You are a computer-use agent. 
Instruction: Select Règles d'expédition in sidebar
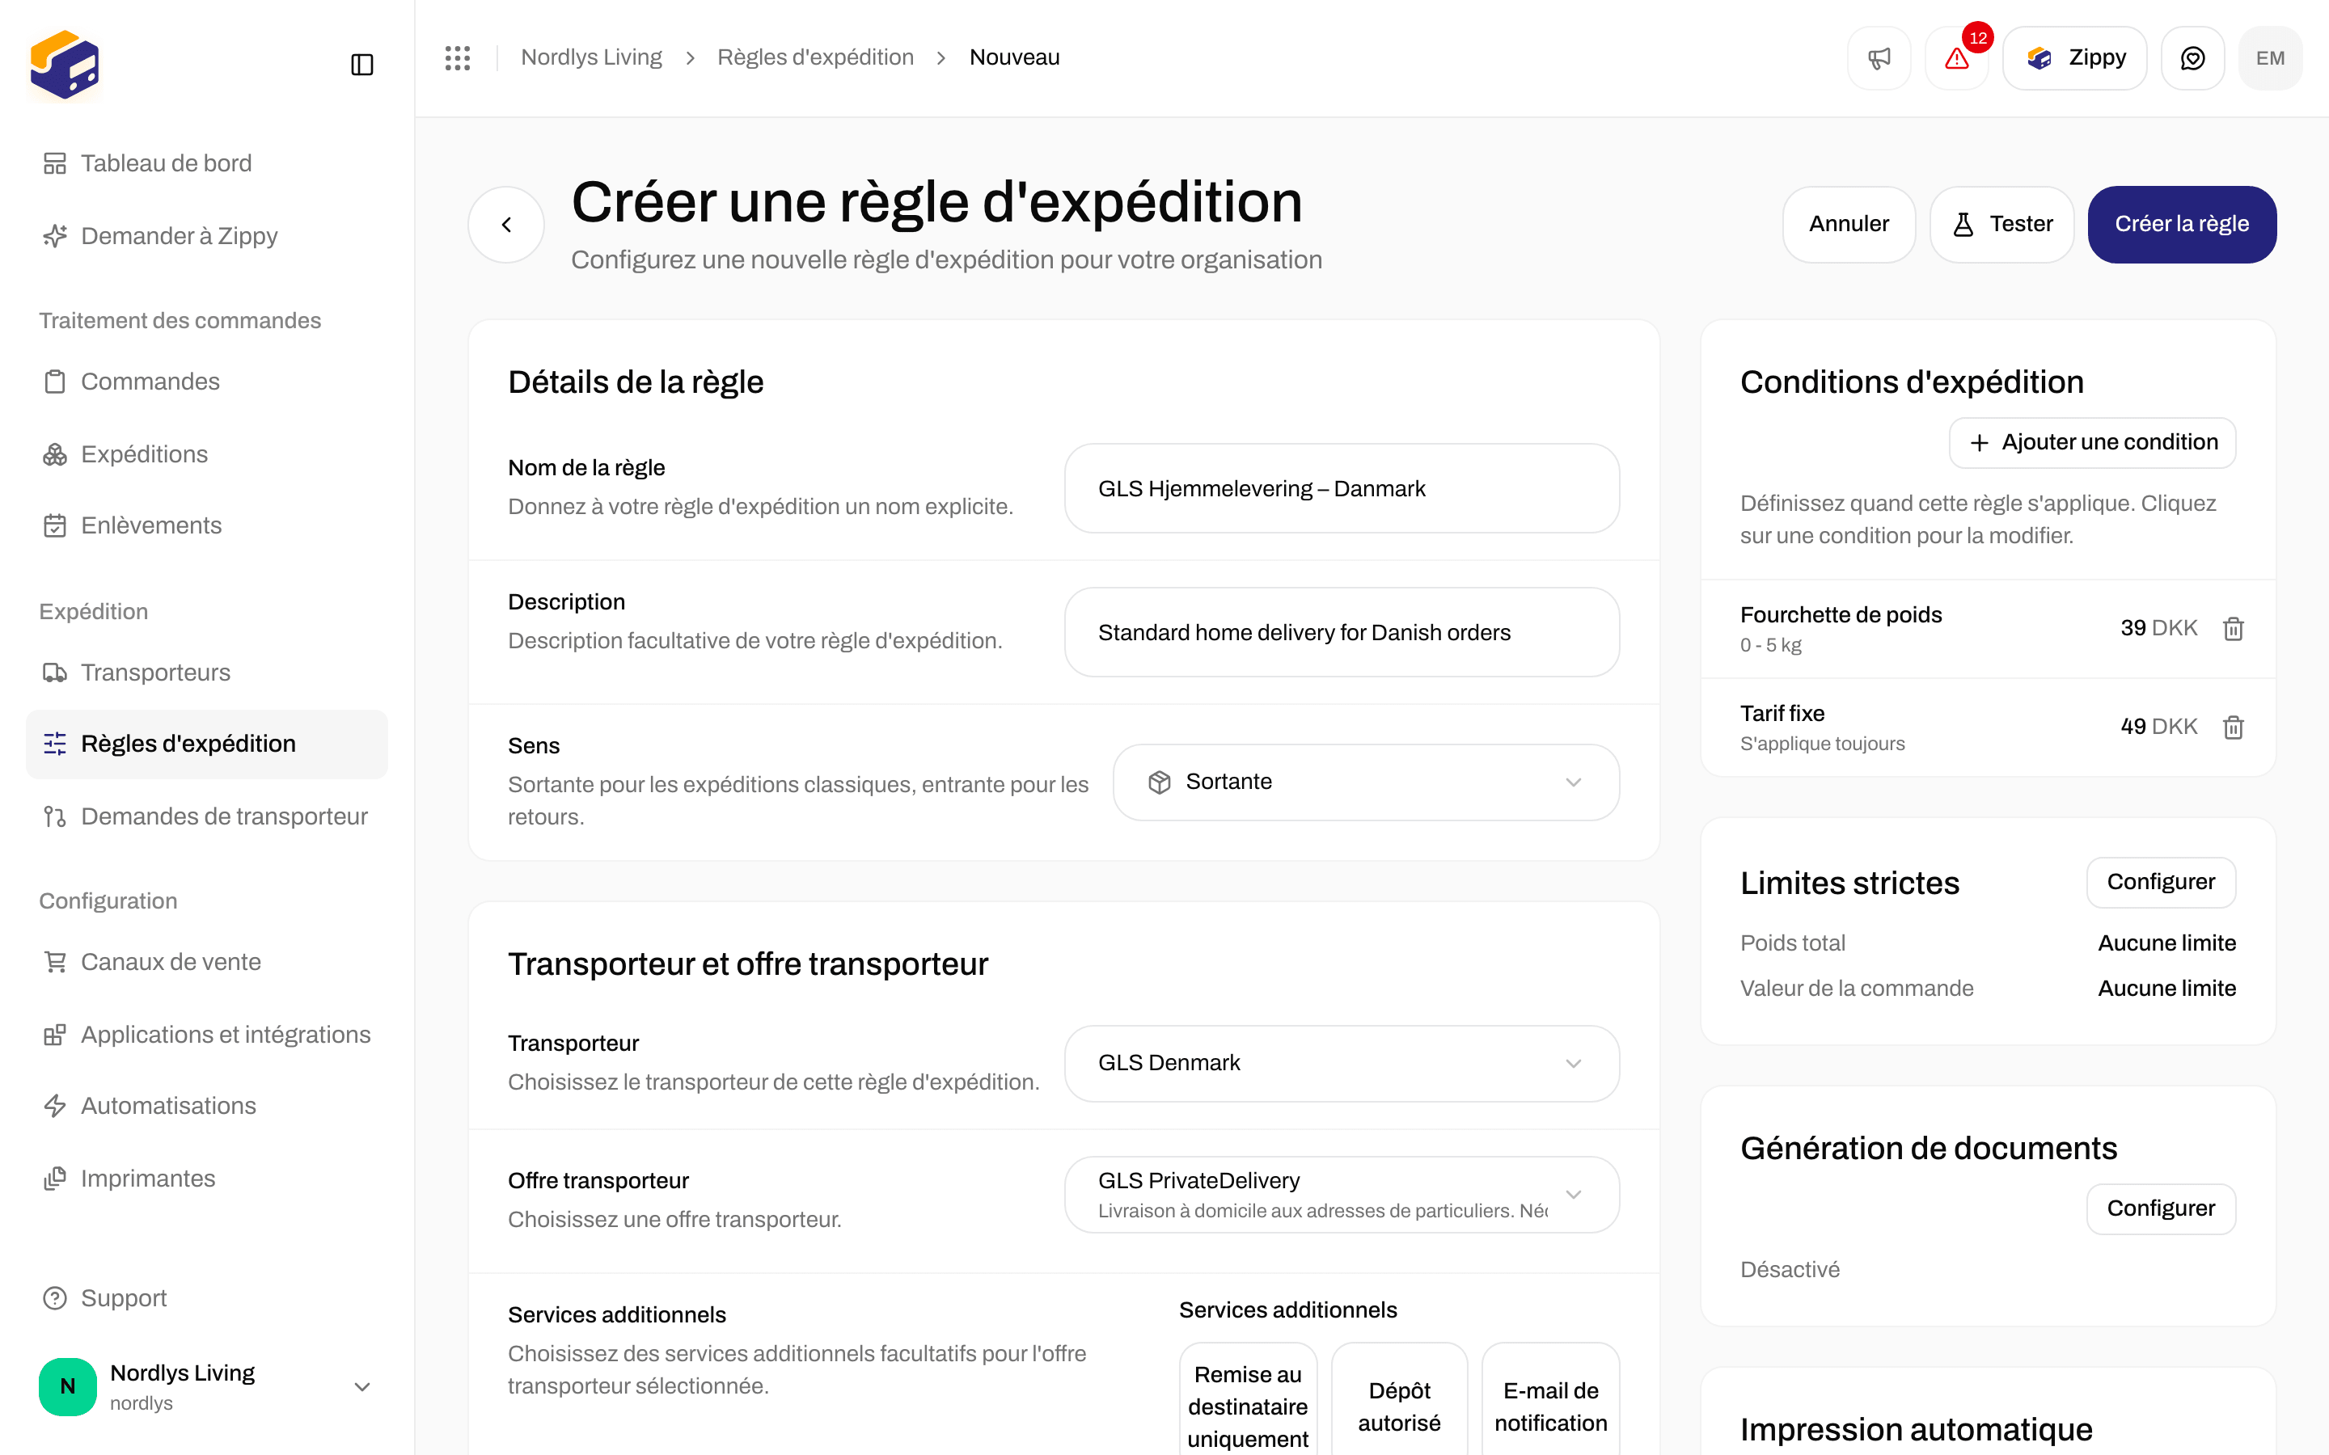pyautogui.click(x=207, y=744)
